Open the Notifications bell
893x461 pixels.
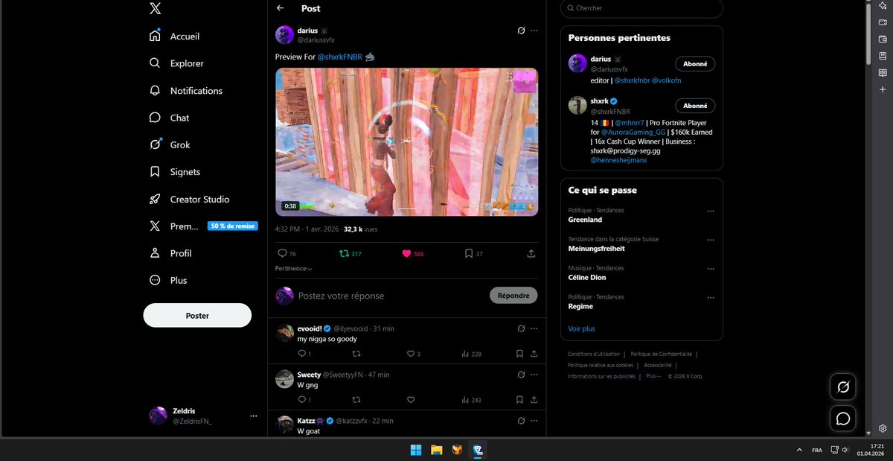[x=195, y=90]
